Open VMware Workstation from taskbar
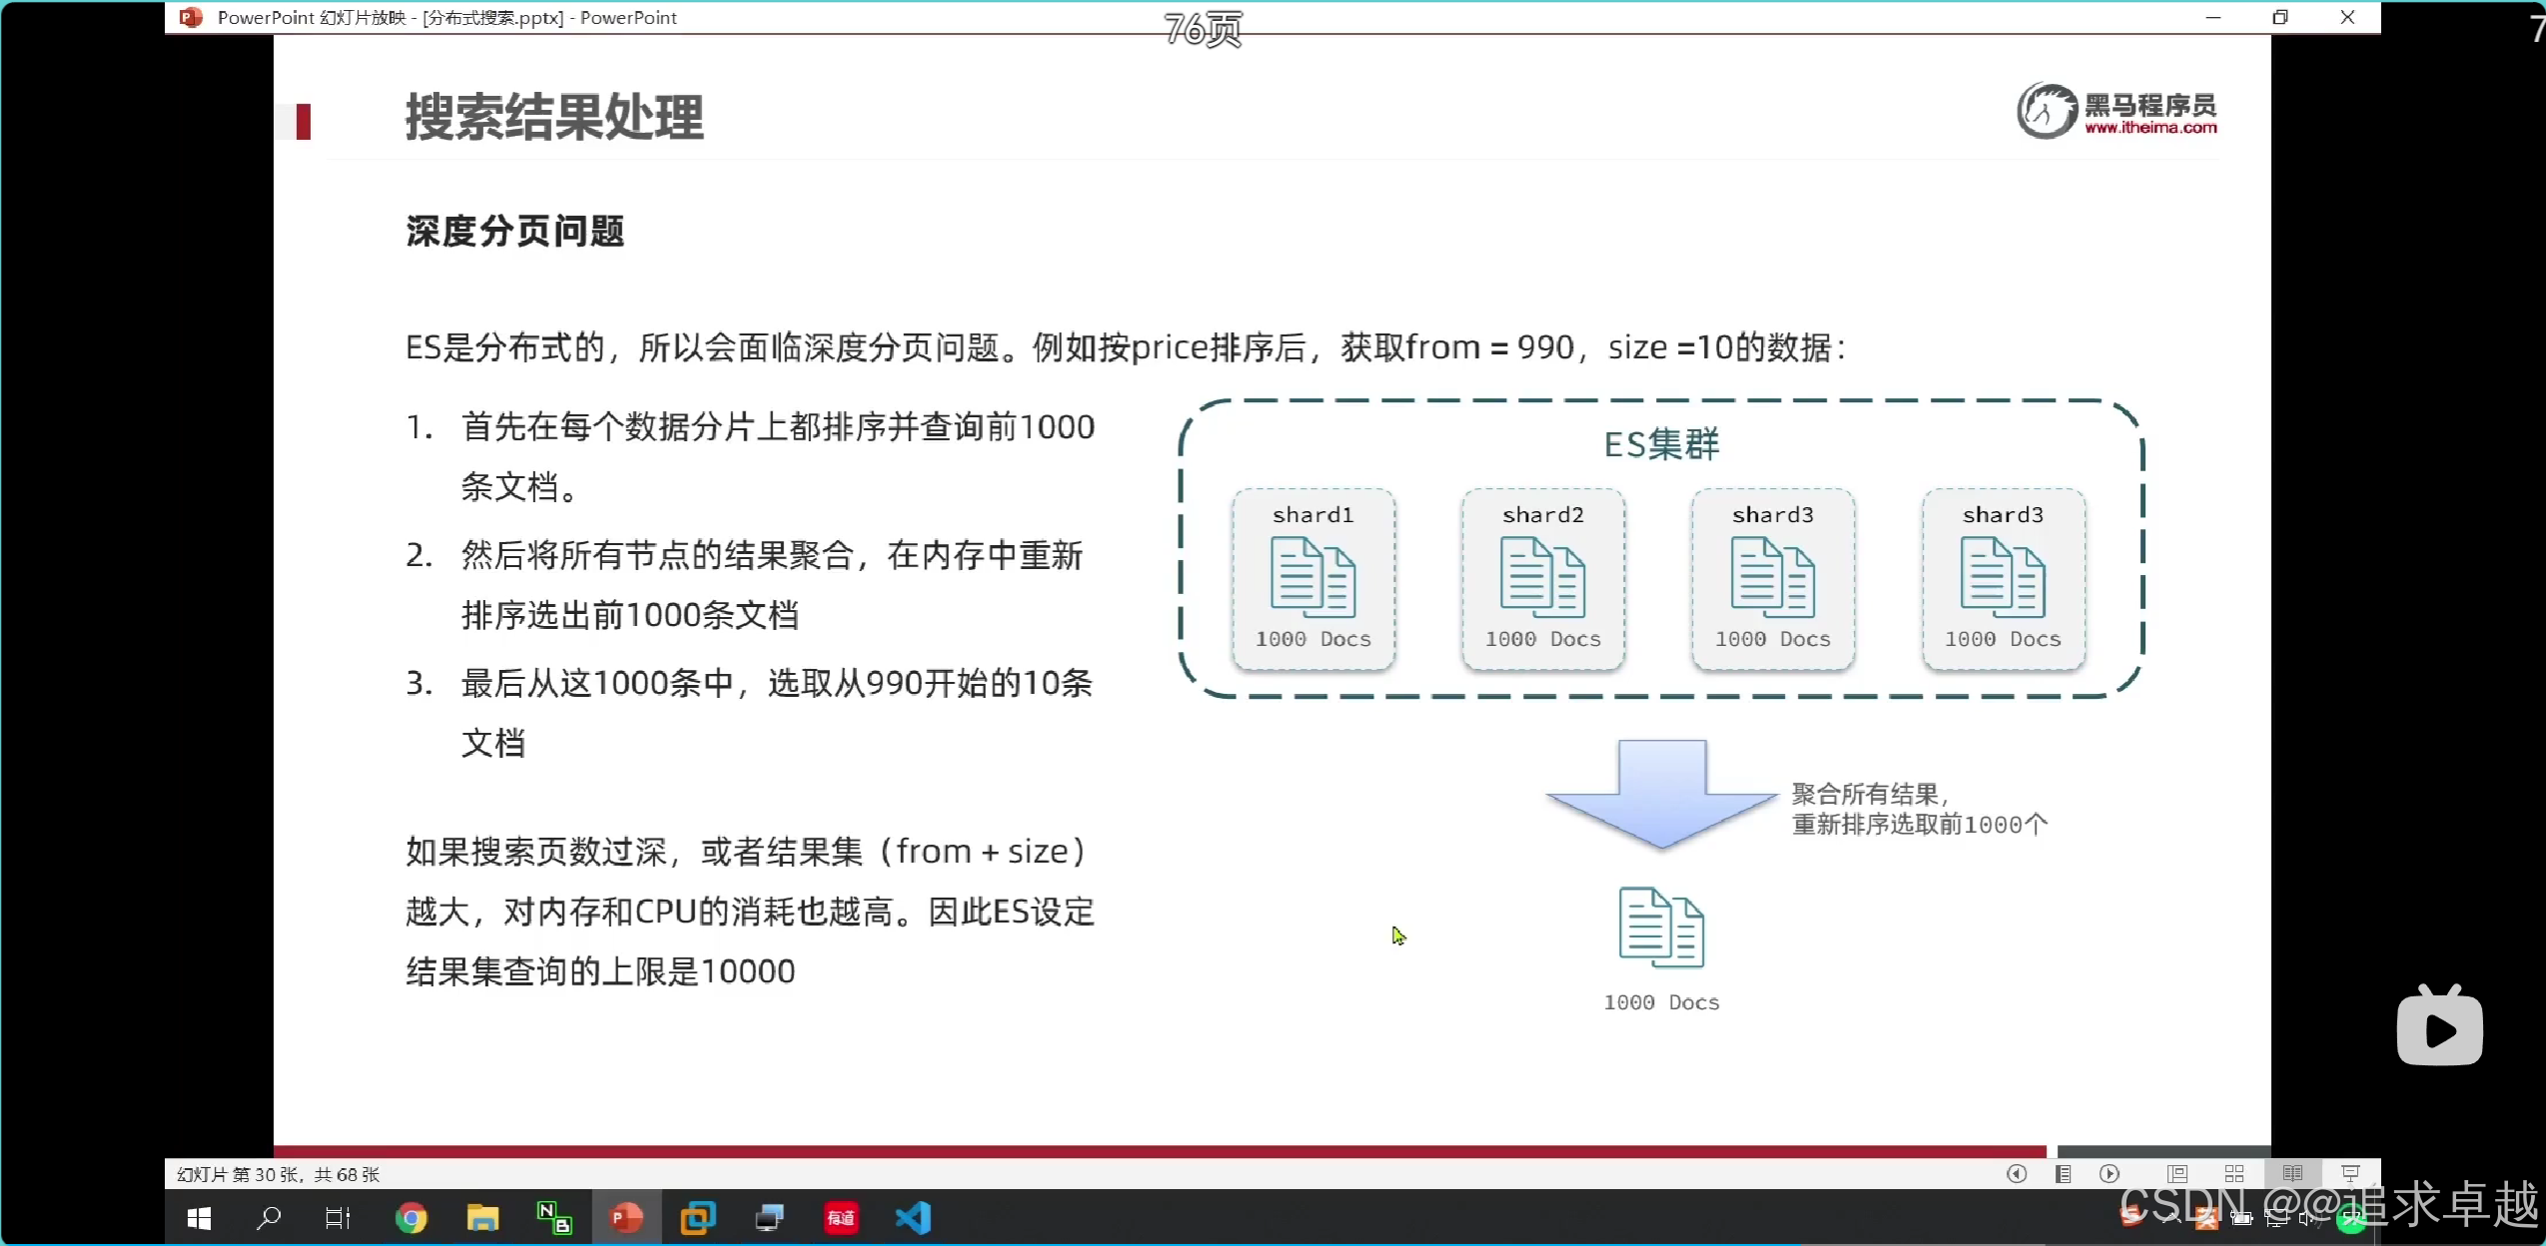This screenshot has height=1246, width=2546. (x=698, y=1218)
